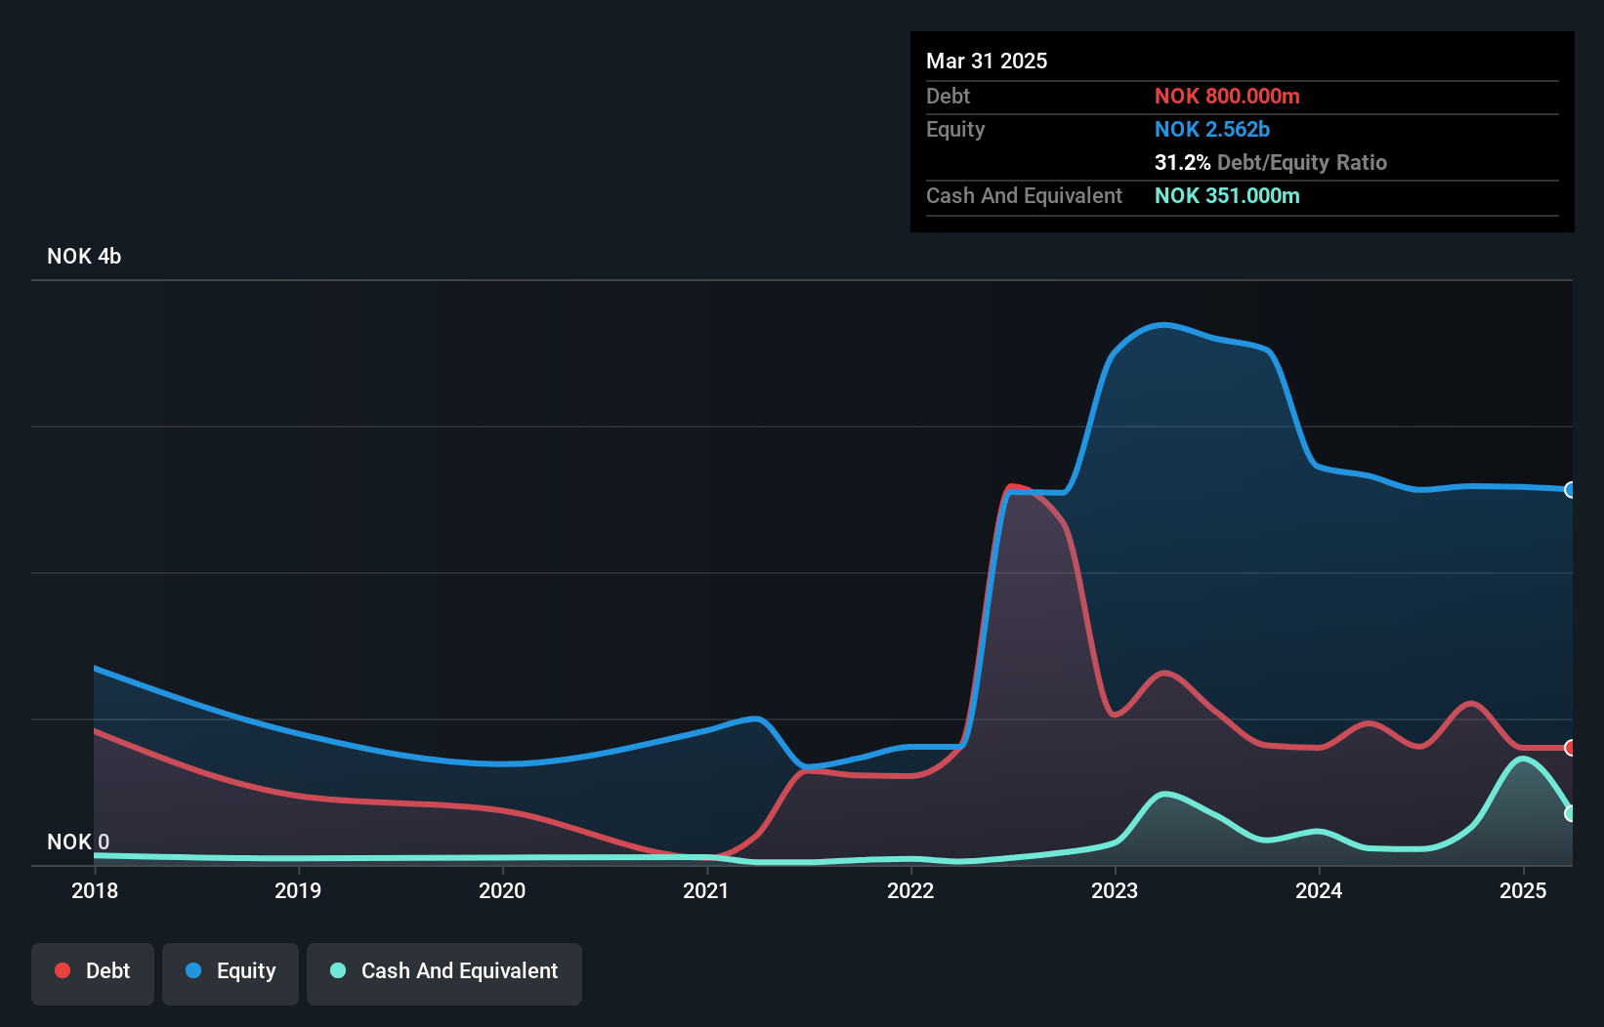Click the NOK 4b y-axis label

(84, 256)
